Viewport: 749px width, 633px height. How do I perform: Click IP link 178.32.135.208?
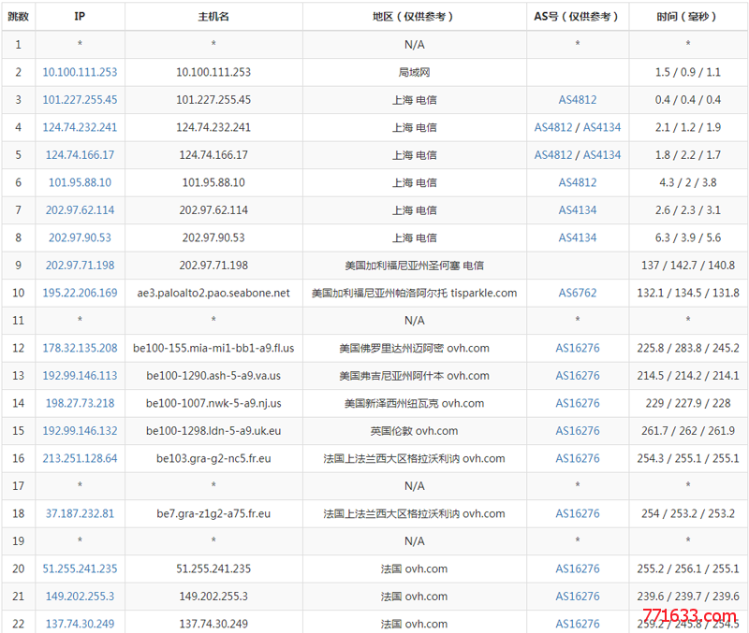(x=80, y=348)
